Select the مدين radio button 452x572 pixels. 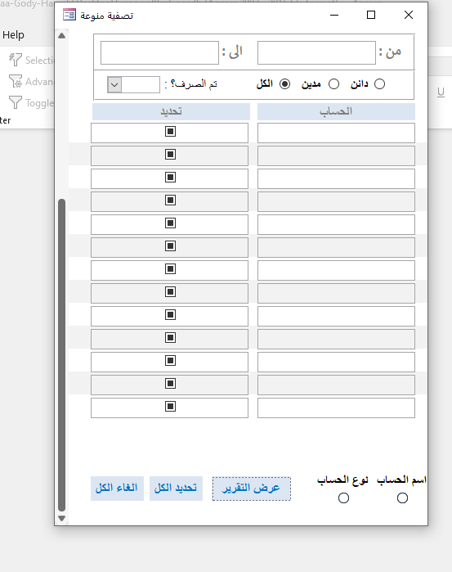333,84
